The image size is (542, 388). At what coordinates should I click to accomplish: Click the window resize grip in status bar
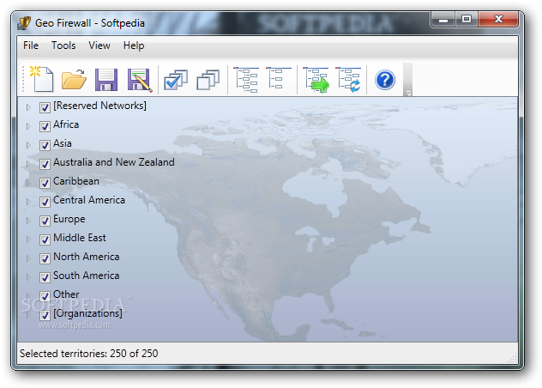tap(512, 358)
